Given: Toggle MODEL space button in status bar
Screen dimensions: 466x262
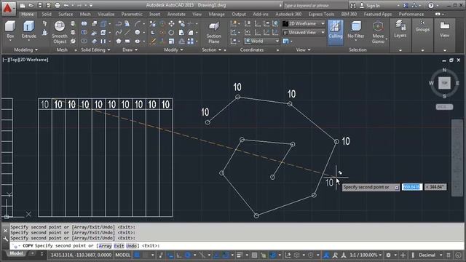Looking at the screenshot, I should click(x=123, y=255).
